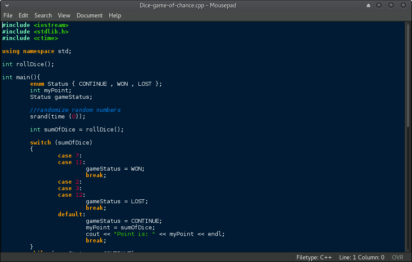The height and width of the screenshot is (262, 412).
Task: Change filetype via the Filetype: C++ status label
Action: (x=314, y=257)
